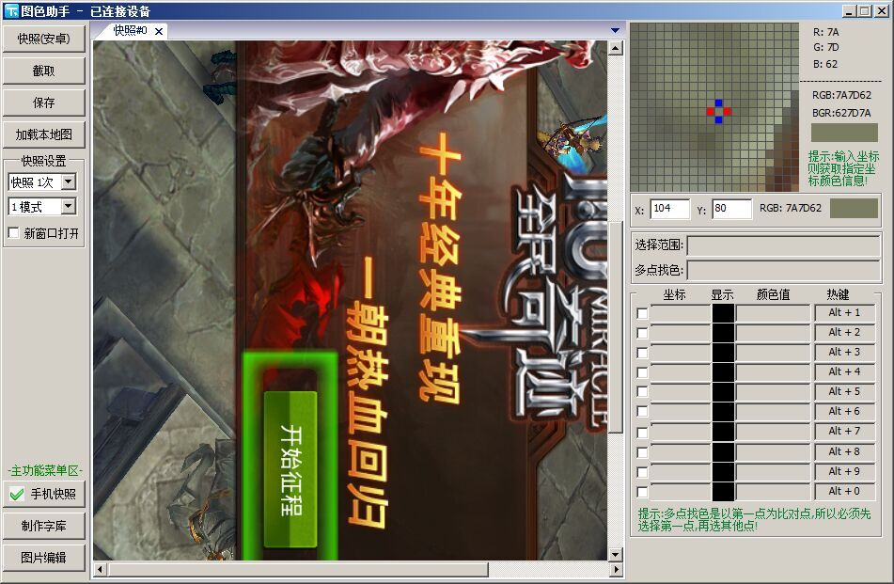The height and width of the screenshot is (584, 894).
Task: Click the 多点找色 multi-point color field
Action: 784,270
